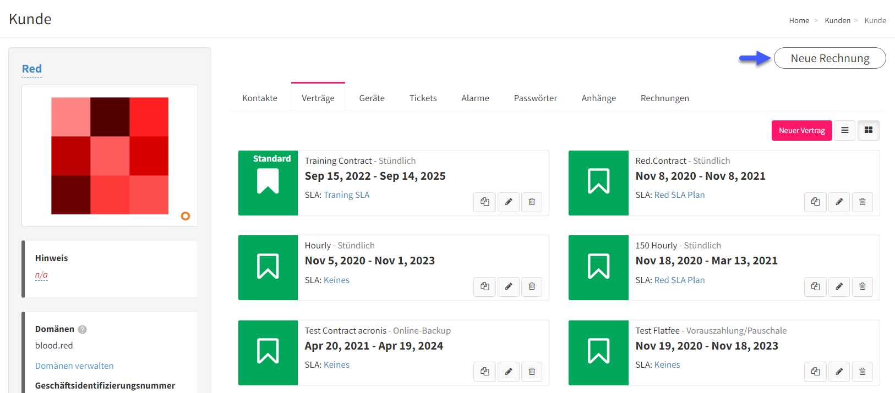This screenshot has height=393, width=895.
Task: Delete the Test Flatfee contract
Action: (x=863, y=372)
